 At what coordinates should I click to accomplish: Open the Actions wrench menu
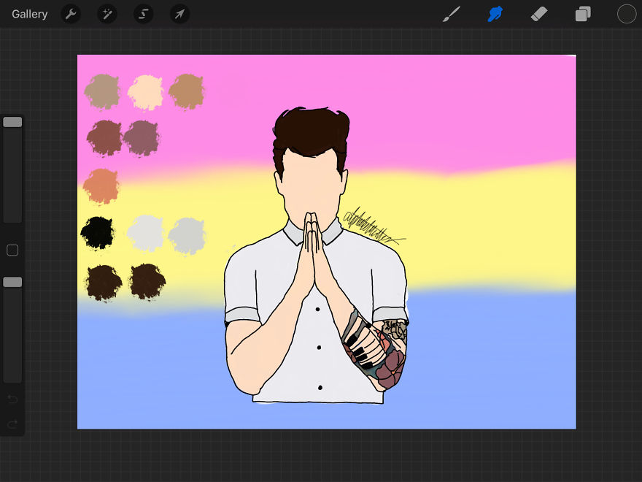(71, 13)
